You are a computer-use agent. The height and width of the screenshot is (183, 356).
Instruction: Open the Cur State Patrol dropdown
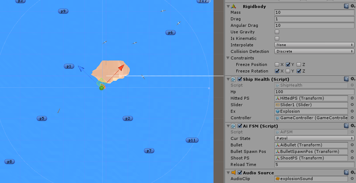(314, 138)
